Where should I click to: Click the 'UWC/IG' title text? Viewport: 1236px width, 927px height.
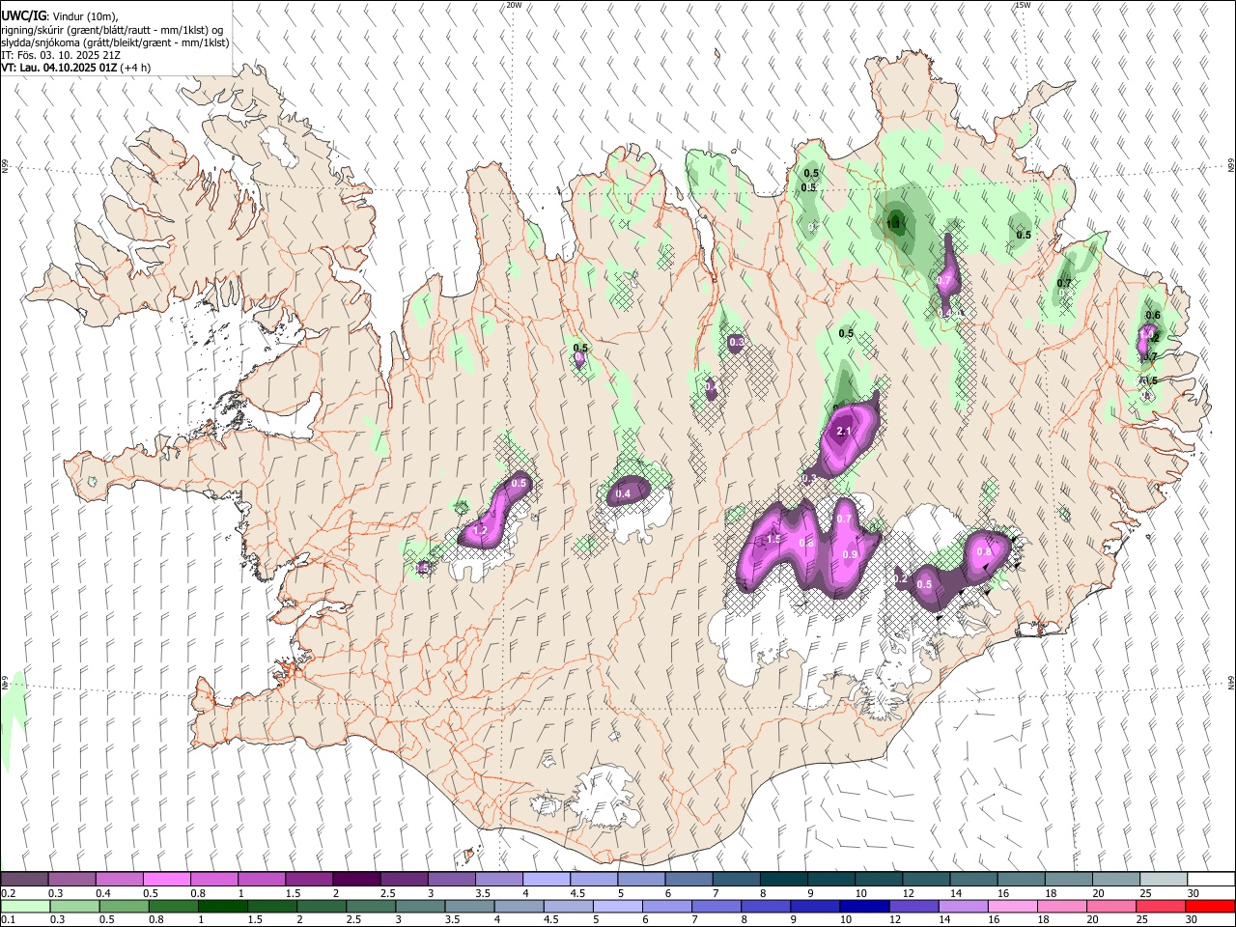pyautogui.click(x=23, y=15)
